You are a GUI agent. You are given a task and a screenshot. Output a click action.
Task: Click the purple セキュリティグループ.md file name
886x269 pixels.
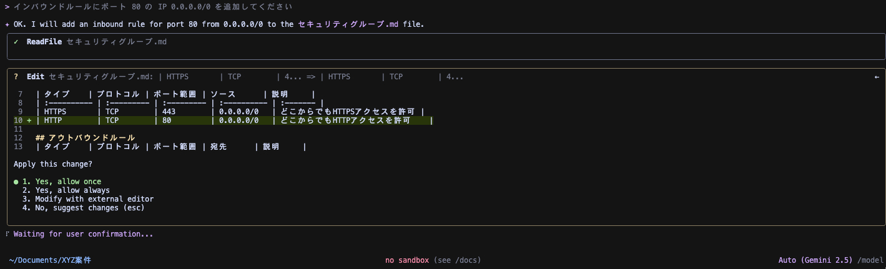coord(348,24)
